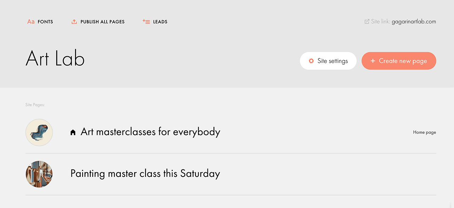The image size is (454, 208).
Task: Open the Painting master class thumbnail
Action: point(39,174)
